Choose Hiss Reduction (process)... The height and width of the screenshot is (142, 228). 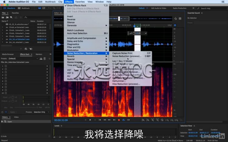pos(130,84)
